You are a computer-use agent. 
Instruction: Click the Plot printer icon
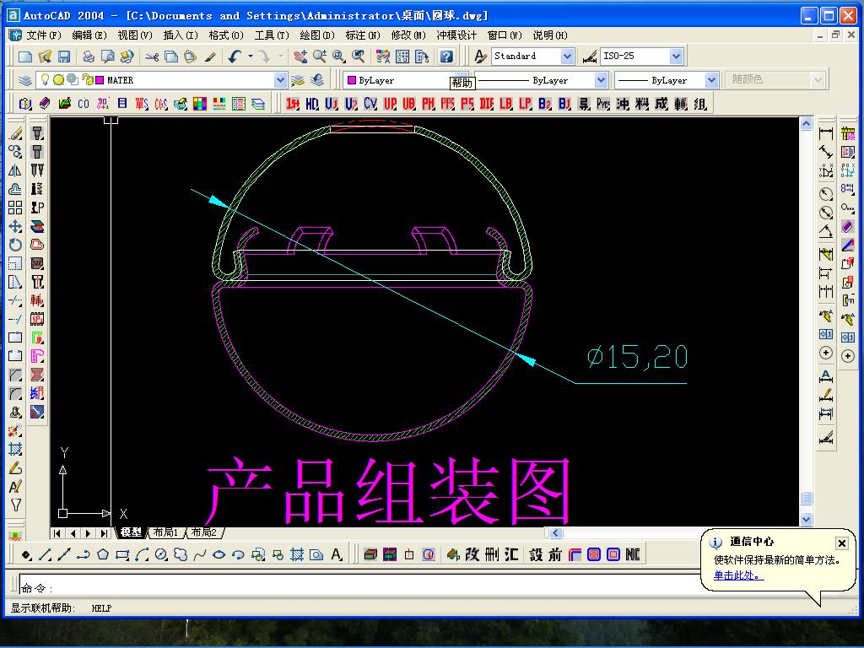[x=88, y=57]
